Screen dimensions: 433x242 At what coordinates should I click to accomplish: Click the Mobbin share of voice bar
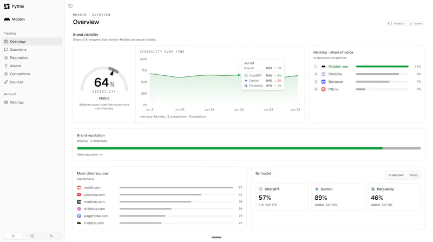coord(382,67)
